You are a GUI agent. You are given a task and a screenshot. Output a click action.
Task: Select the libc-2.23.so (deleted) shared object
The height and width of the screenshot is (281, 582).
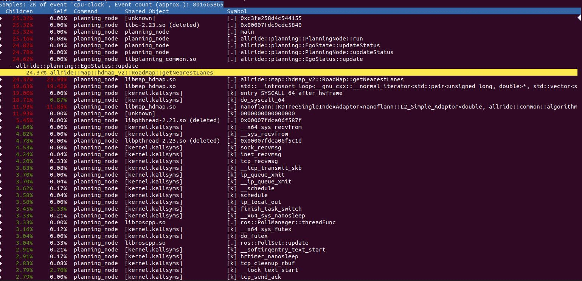coord(162,25)
